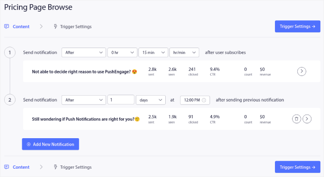Screen dimensions: 324x177
Task: Open the days unit dropdown
Action: 150,100
